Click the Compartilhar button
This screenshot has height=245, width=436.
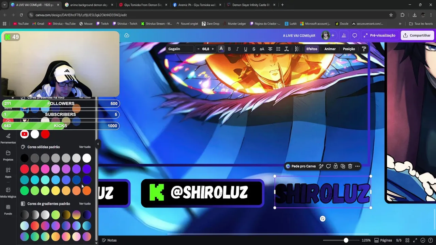coord(417,35)
